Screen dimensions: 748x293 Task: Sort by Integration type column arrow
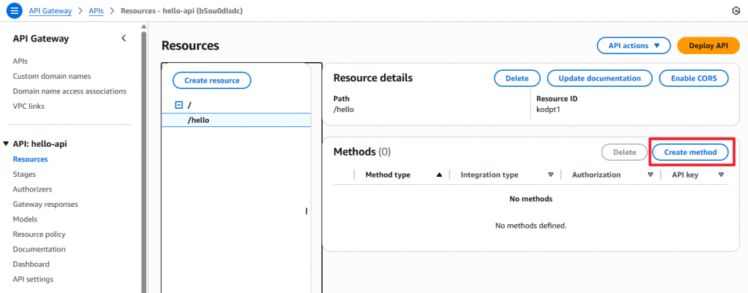(551, 175)
